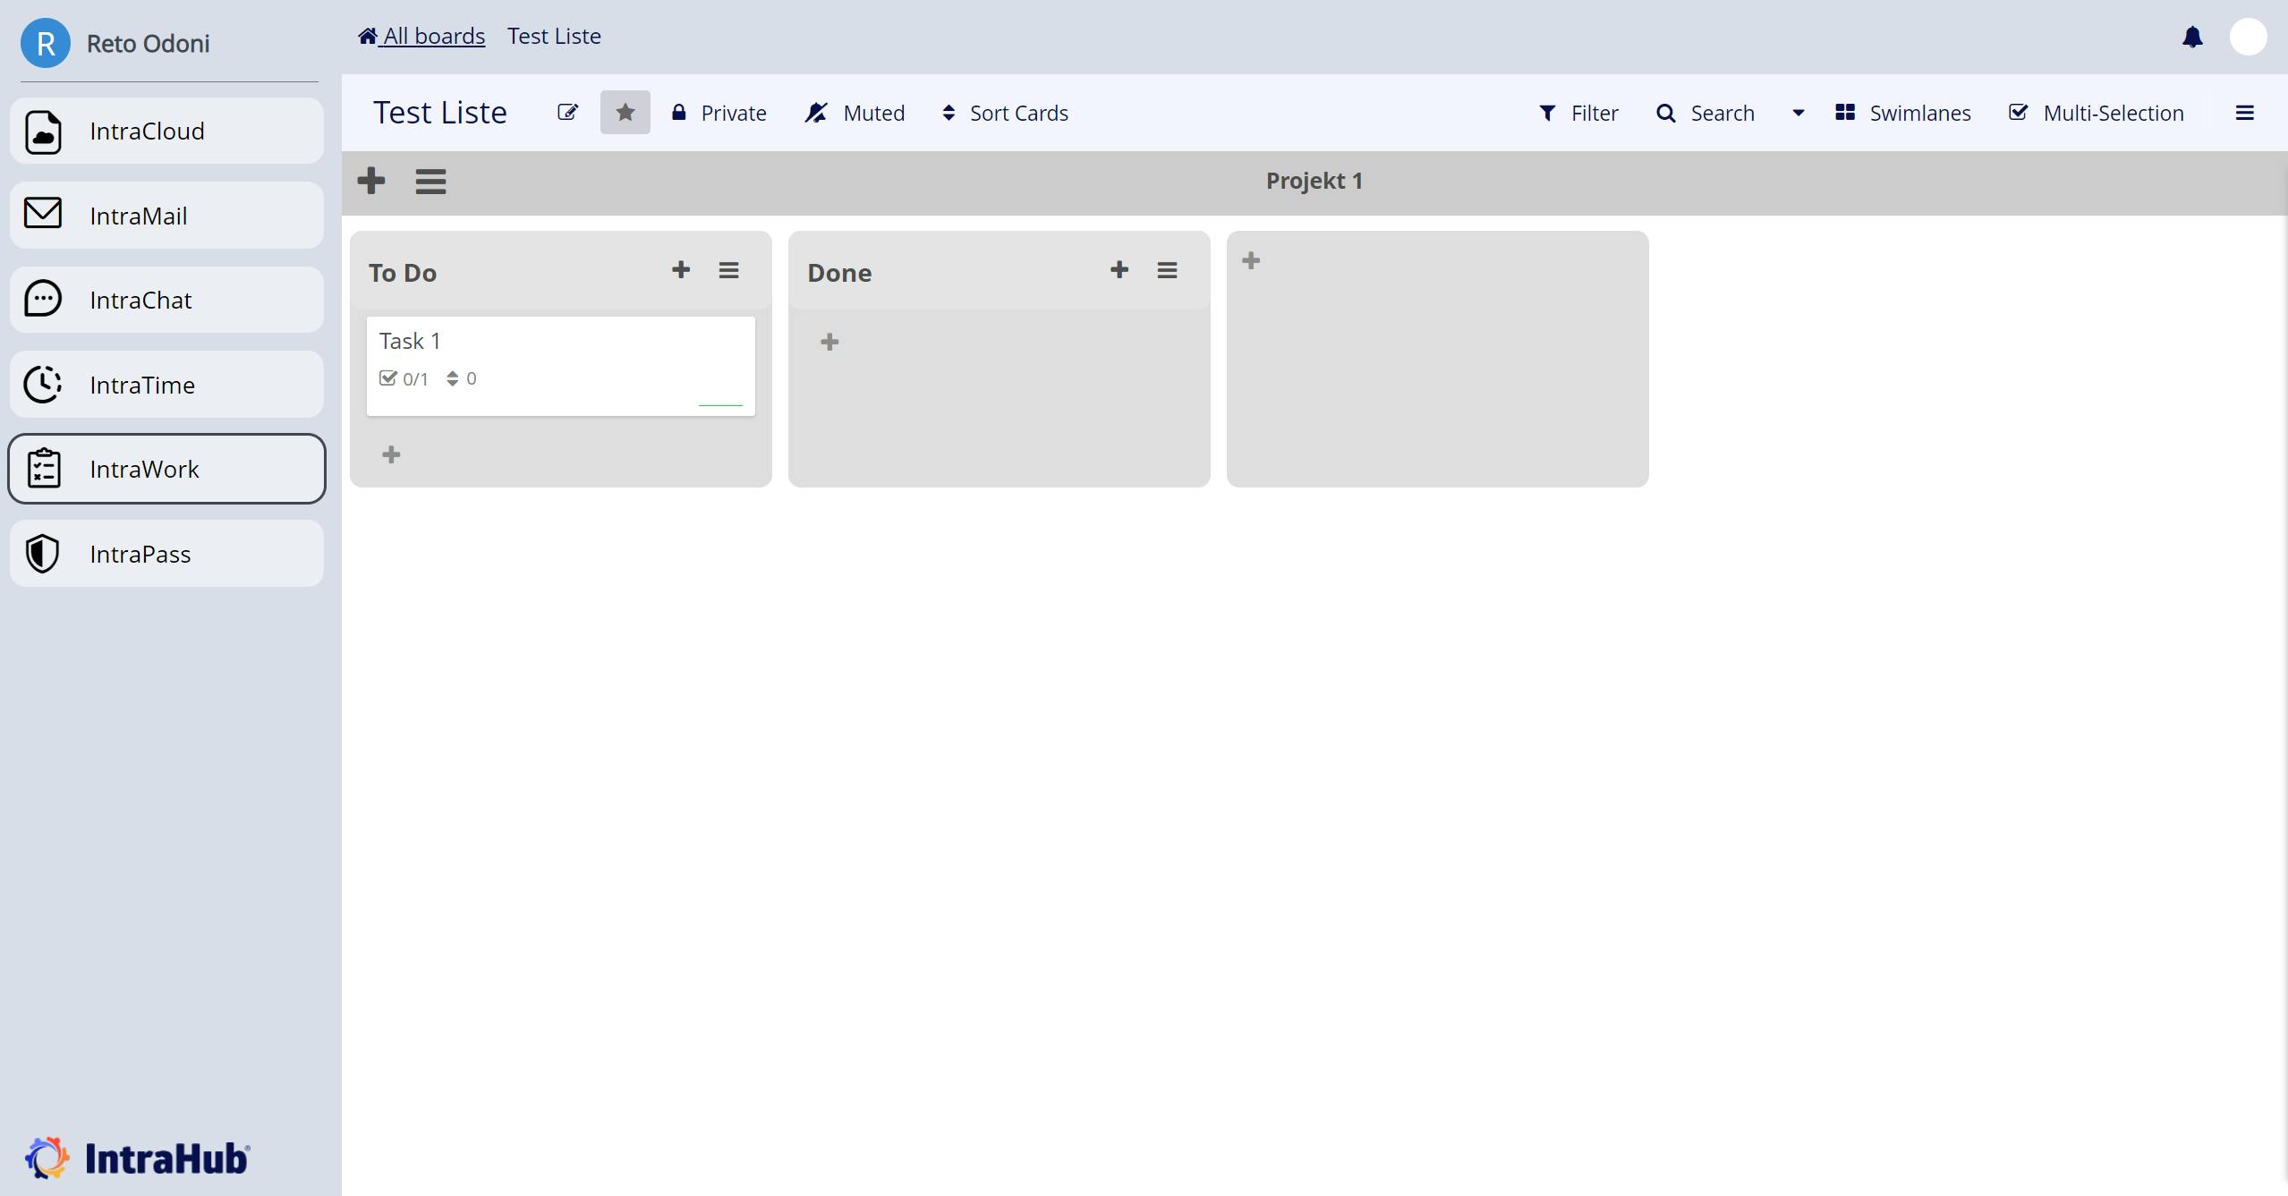Open the Sort Cards options
The width and height of the screenshot is (2288, 1196).
pyautogui.click(x=1003, y=113)
